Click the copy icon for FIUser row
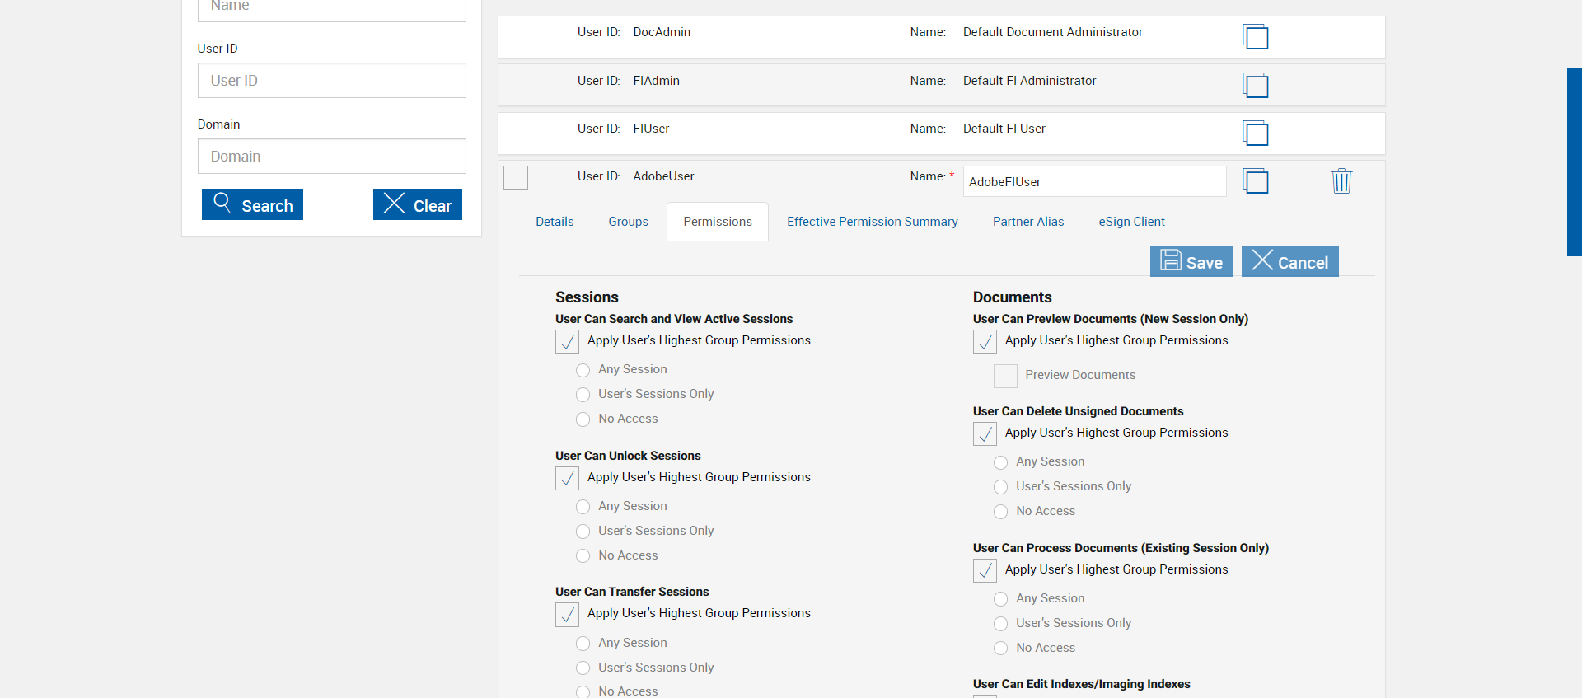The height and width of the screenshot is (698, 1582). pos(1255,133)
